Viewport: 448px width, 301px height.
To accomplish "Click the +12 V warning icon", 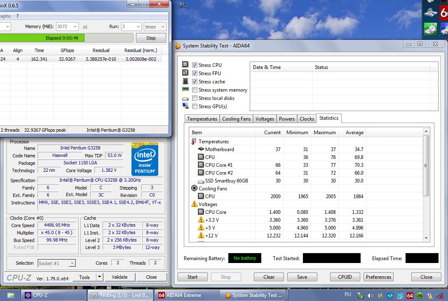I will pyautogui.click(x=201, y=235).
